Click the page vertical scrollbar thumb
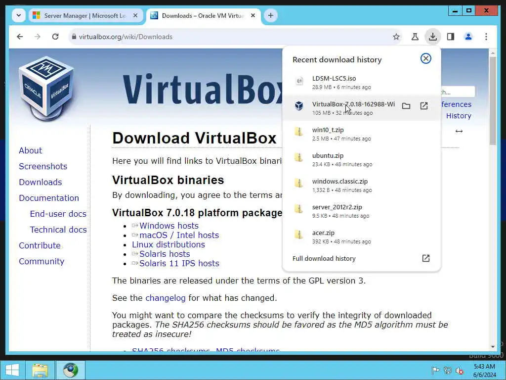The image size is (506, 380). point(493,101)
